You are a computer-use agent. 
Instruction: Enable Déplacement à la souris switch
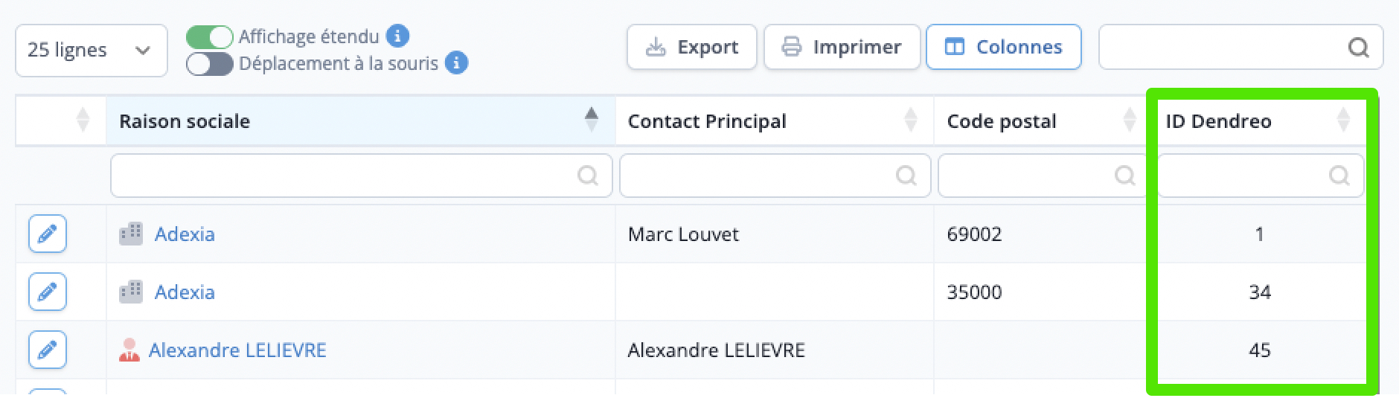pyautogui.click(x=210, y=64)
